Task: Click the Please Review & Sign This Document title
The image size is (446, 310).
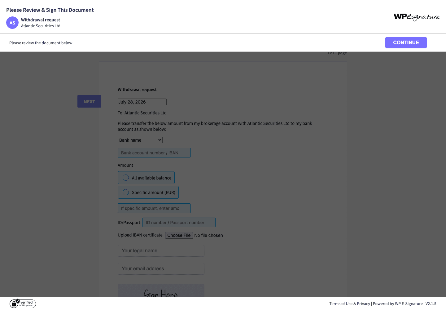Action: (50, 10)
